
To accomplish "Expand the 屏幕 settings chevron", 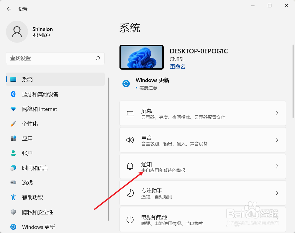I will point(277,113).
